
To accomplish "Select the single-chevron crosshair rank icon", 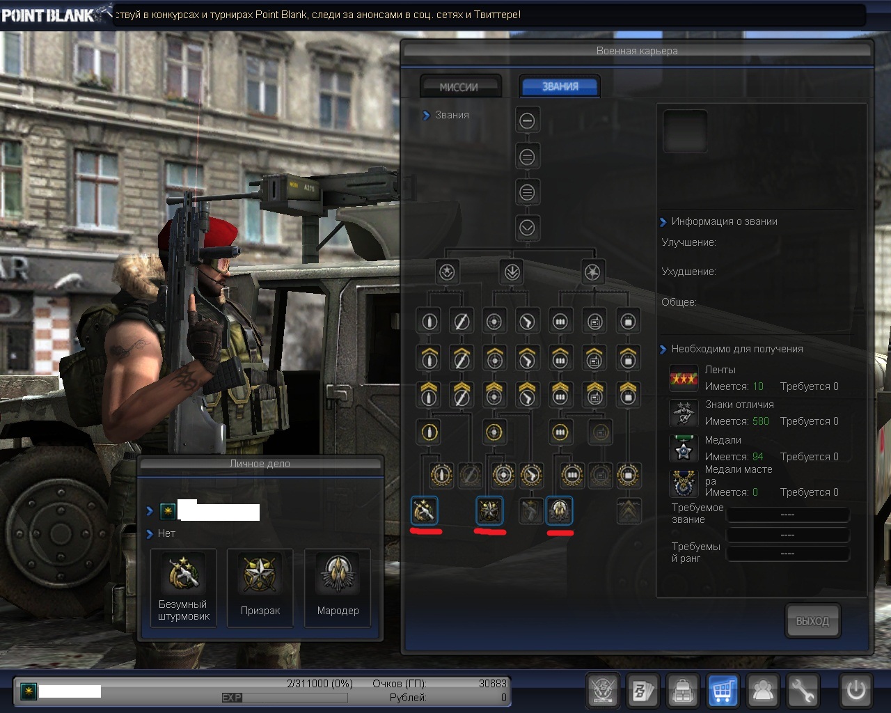I will pos(494,358).
